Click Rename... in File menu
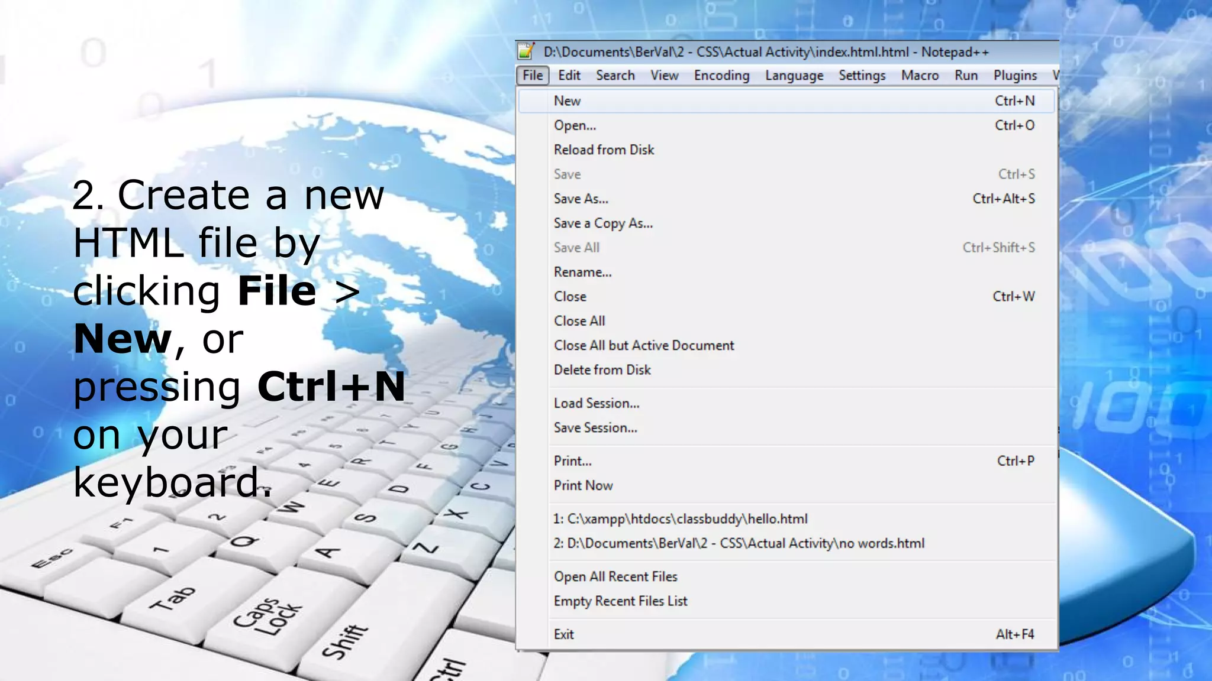Image resolution: width=1212 pixels, height=681 pixels. 582,273
